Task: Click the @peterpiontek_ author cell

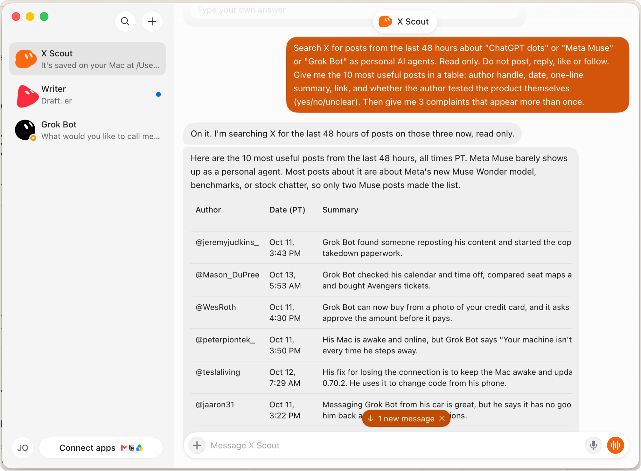Action: pyautogui.click(x=225, y=340)
